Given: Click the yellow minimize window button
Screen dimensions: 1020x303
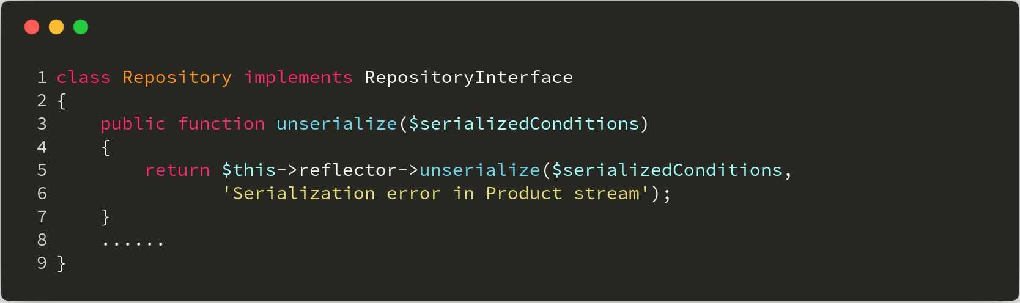Looking at the screenshot, I should pyautogui.click(x=56, y=27).
